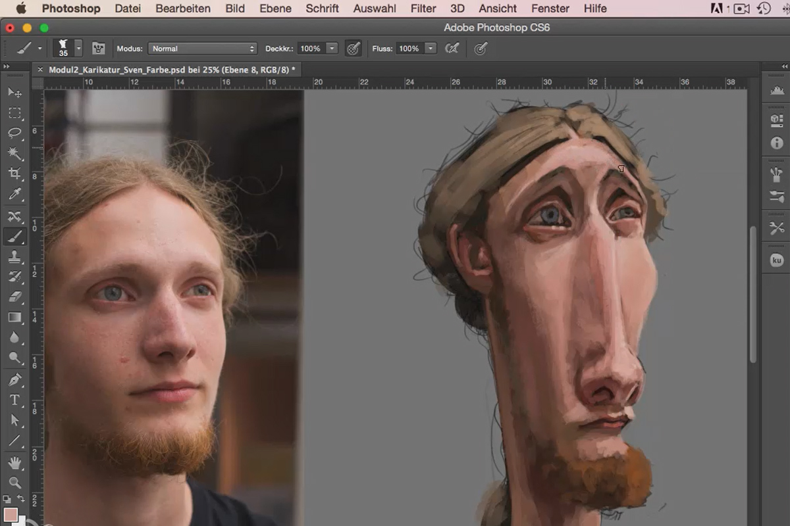The image size is (790, 526).
Task: Select the Magic Wand tool
Action: (x=14, y=153)
